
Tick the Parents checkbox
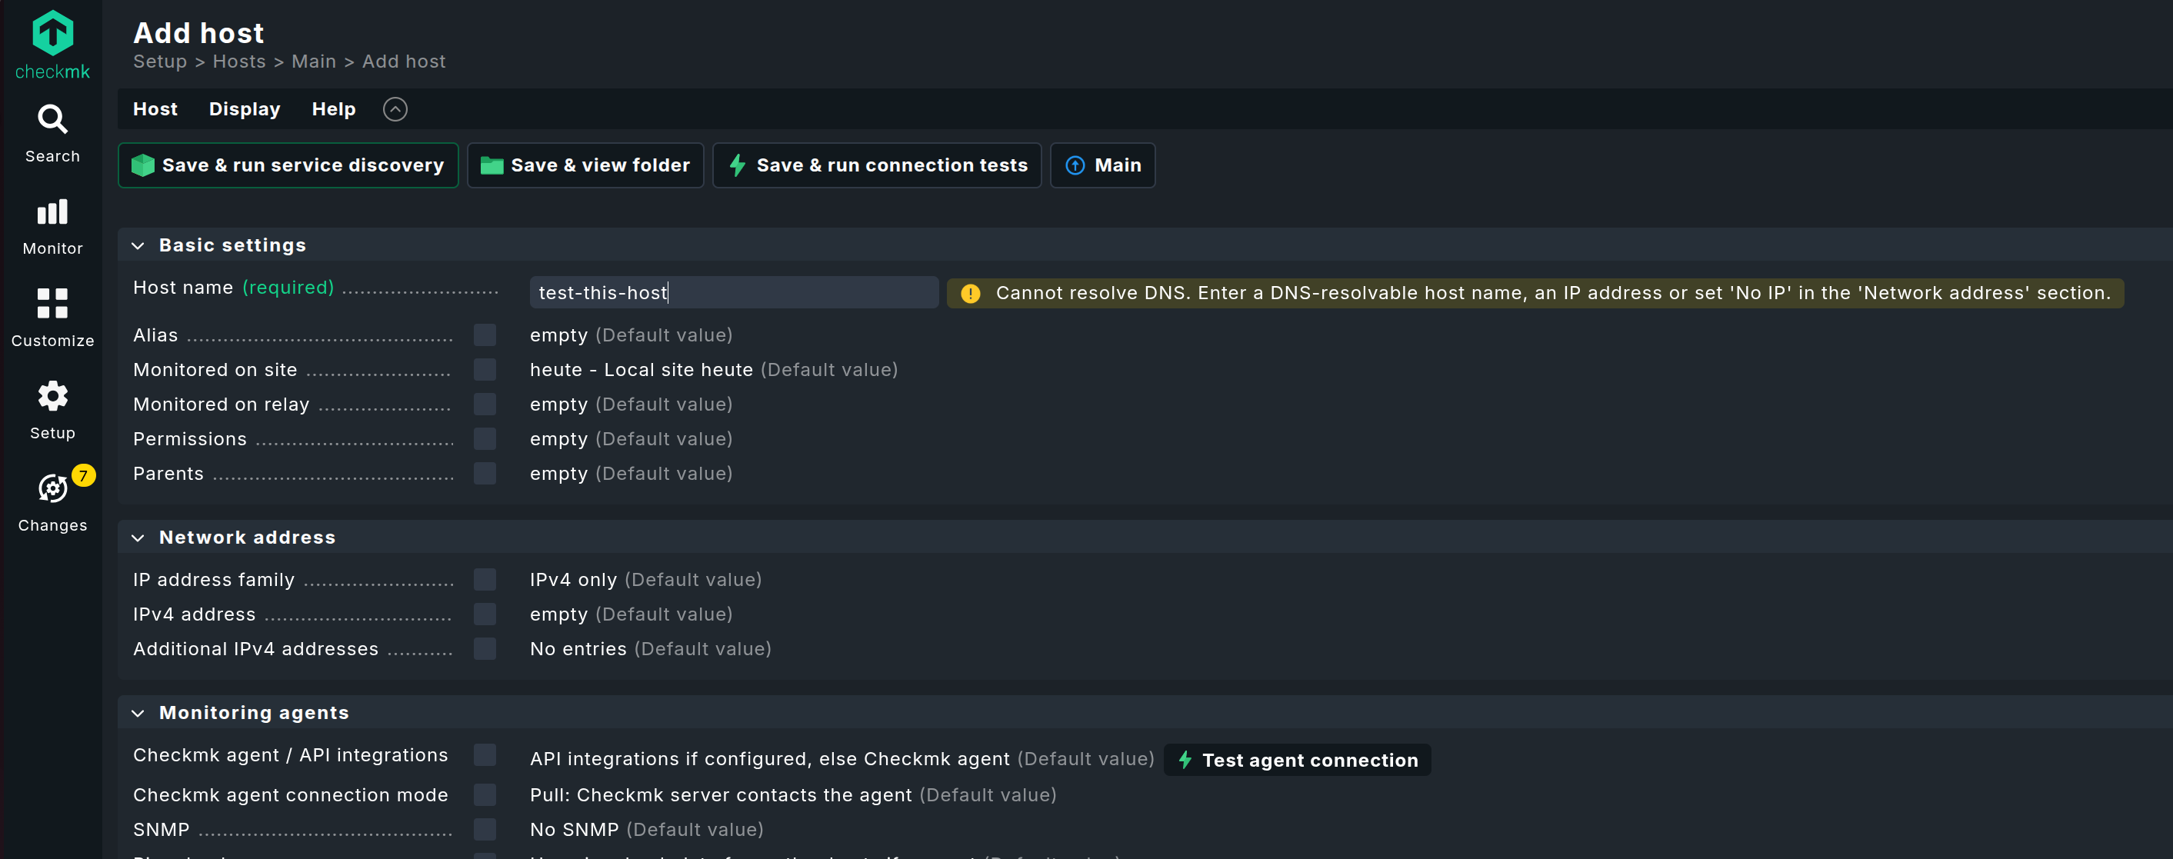(484, 474)
